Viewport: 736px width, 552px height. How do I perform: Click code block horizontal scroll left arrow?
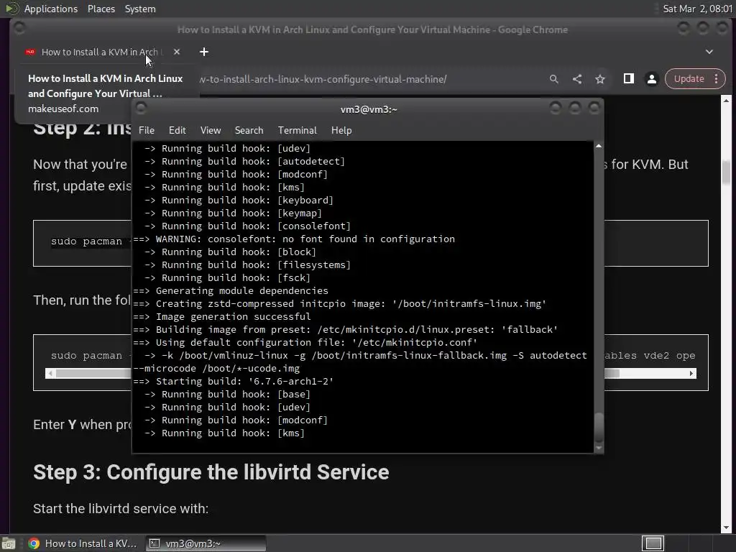point(51,373)
